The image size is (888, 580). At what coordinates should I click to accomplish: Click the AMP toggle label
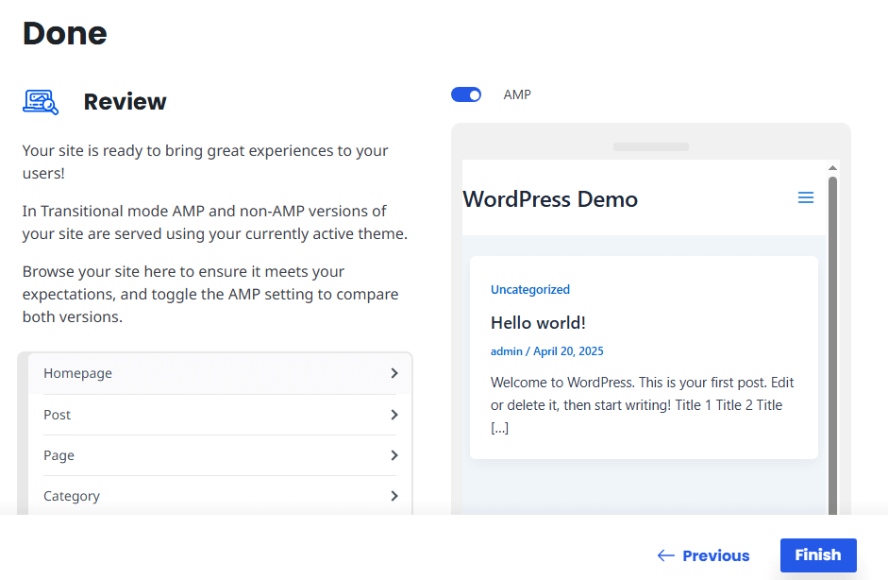point(517,94)
